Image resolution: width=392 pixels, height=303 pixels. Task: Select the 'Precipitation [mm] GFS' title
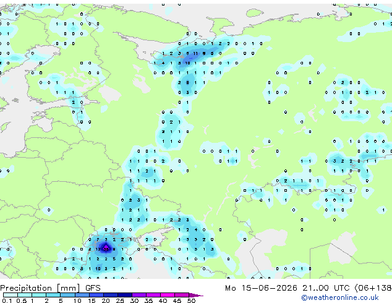pos(50,288)
